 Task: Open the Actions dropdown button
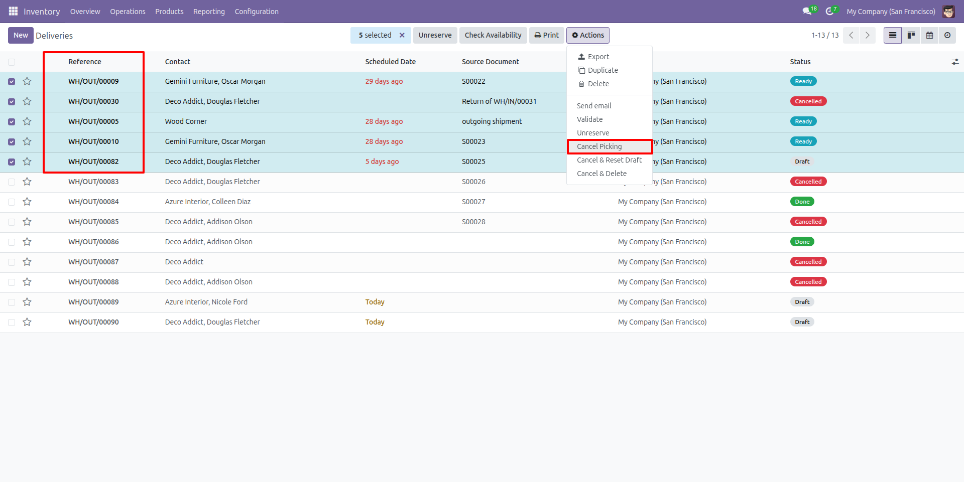pos(588,35)
